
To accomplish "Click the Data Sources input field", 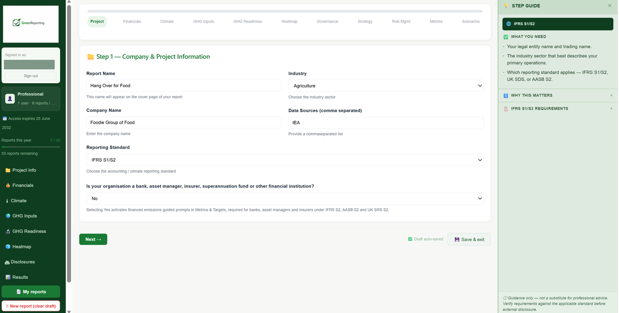I will coord(386,122).
